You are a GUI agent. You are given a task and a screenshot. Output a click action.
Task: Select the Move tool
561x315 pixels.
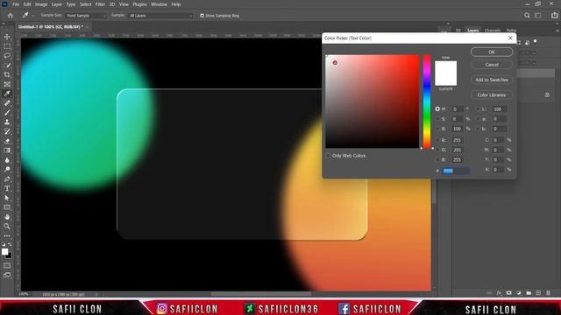[7, 37]
